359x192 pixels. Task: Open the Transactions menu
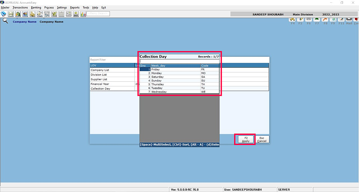click(x=20, y=8)
